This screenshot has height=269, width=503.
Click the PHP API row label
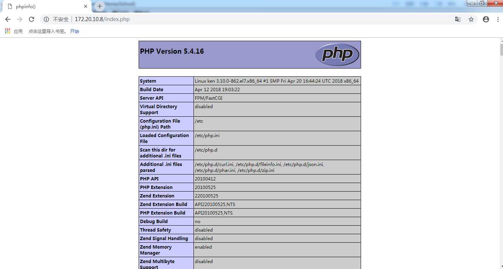coord(149,179)
